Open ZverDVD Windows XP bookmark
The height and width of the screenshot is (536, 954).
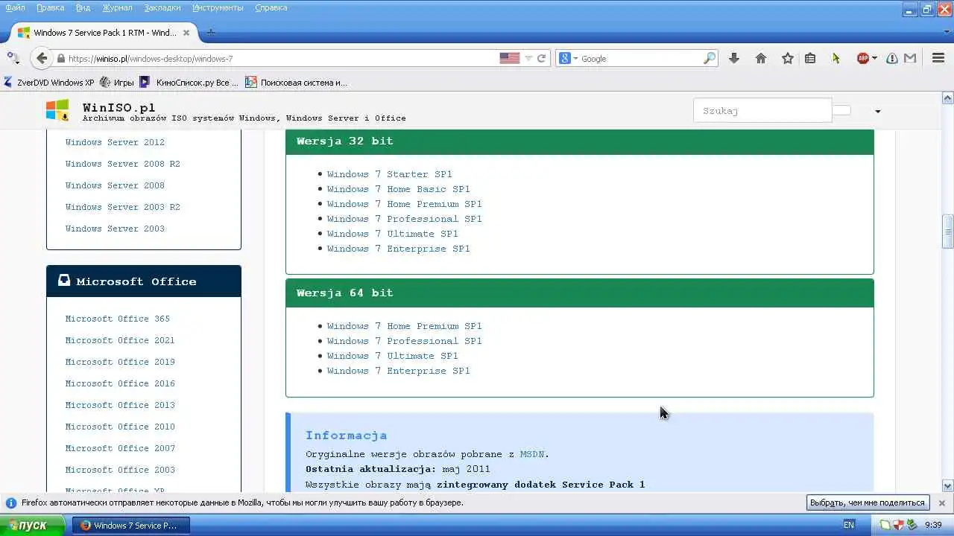click(x=48, y=83)
